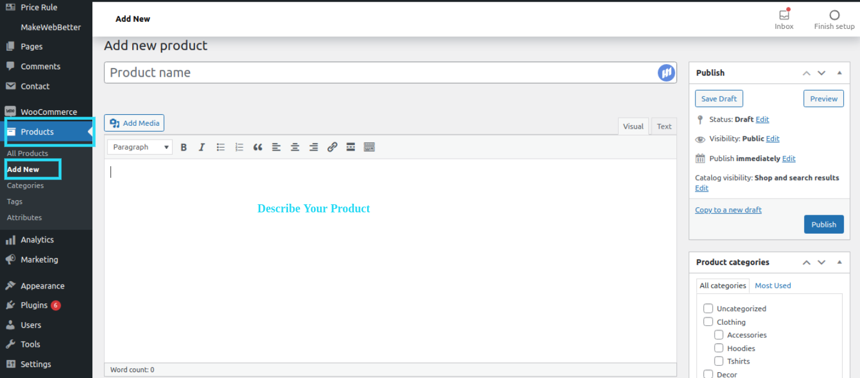Align text to center
Image resolution: width=860 pixels, height=378 pixels.
tap(295, 147)
